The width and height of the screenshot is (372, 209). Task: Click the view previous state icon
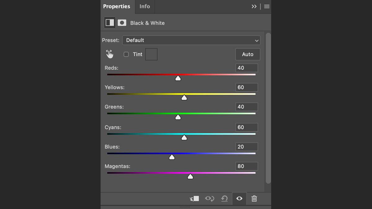[x=210, y=198]
